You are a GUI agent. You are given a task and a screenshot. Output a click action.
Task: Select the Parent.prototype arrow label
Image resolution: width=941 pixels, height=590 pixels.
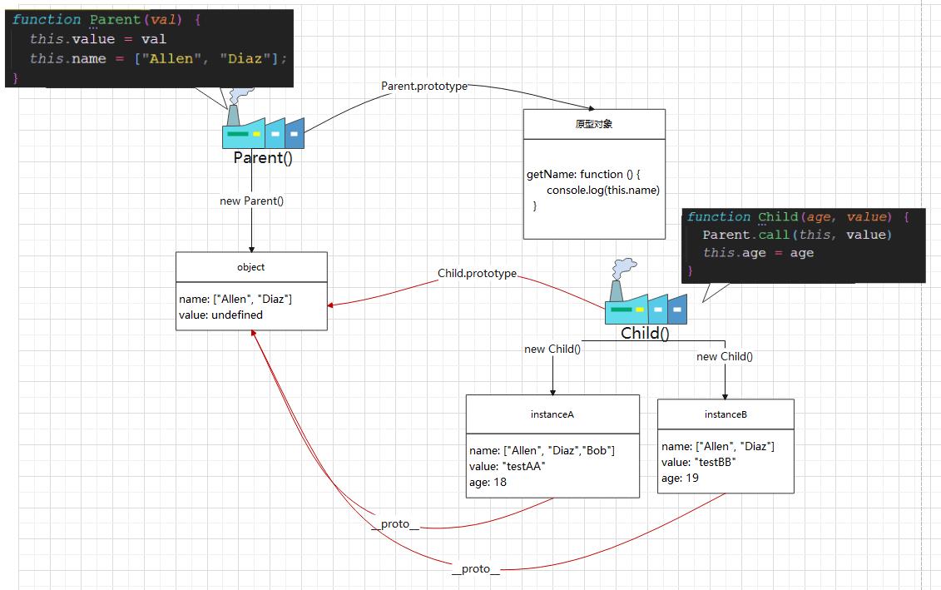point(424,87)
